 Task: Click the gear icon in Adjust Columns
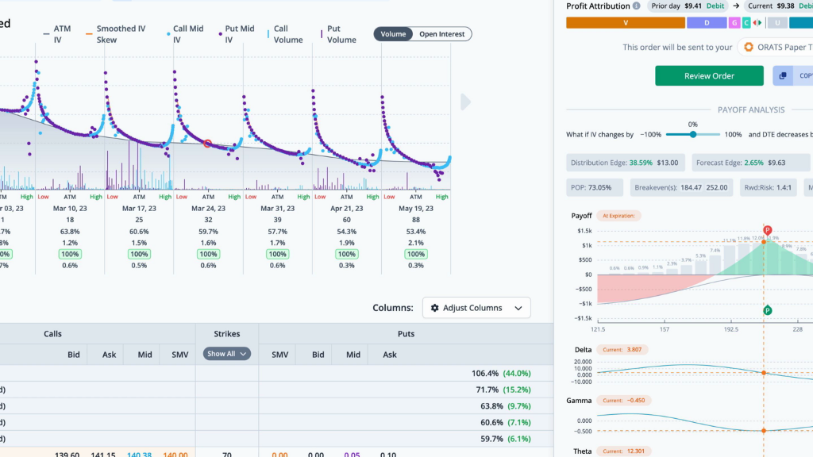click(x=434, y=308)
